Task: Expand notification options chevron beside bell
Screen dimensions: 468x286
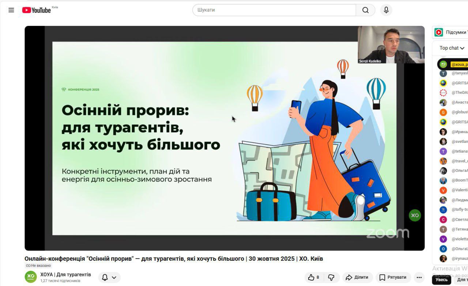Action: (114, 278)
